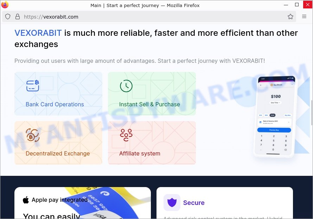Screen dimensions: 313x219
Task: Open the Firefox hamburger menu
Action: point(304,16)
